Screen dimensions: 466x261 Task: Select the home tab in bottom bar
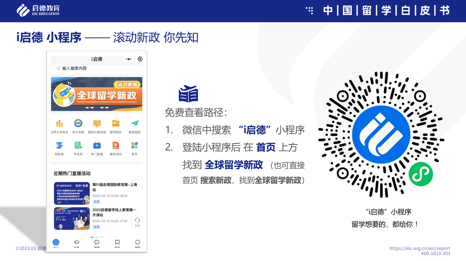[x=56, y=243]
